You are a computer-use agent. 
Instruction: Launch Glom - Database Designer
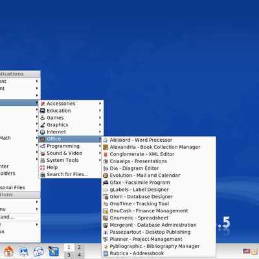pyautogui.click(x=159, y=197)
